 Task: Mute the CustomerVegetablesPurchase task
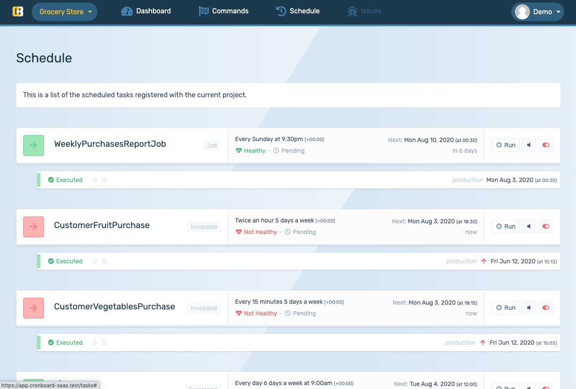pyautogui.click(x=529, y=308)
